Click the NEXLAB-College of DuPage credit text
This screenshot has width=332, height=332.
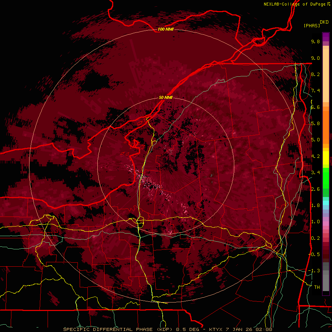click(x=295, y=4)
